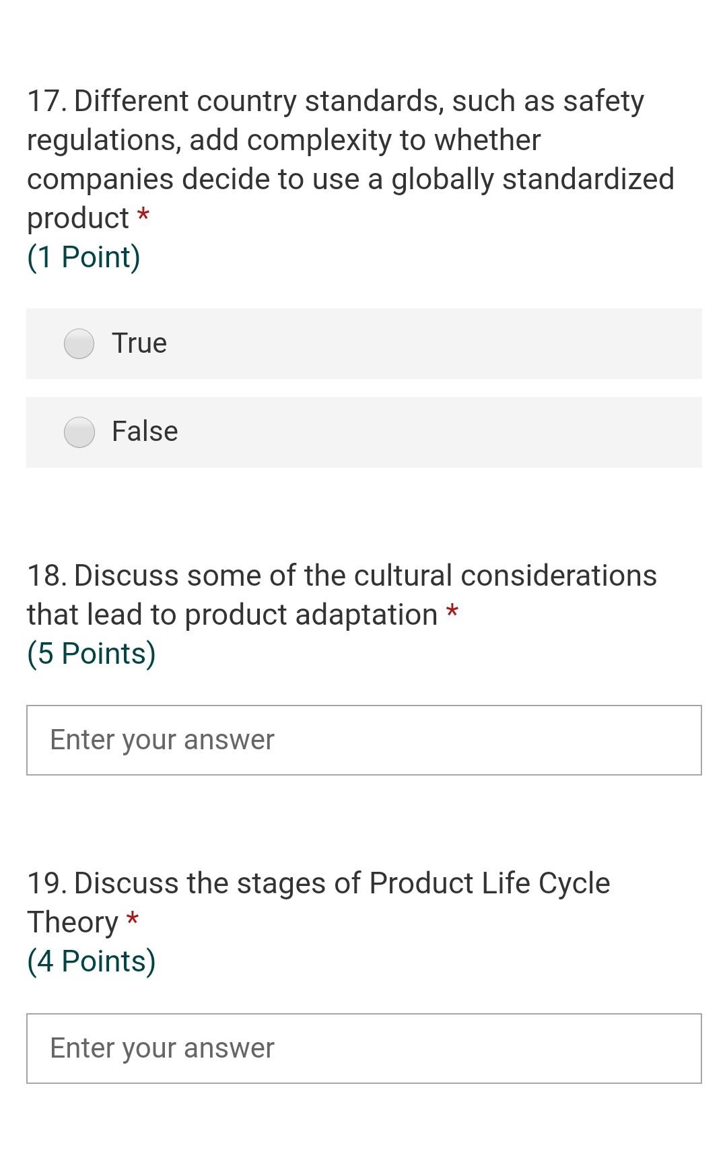
Task: Click the answer field for question 18
Action: click(363, 739)
